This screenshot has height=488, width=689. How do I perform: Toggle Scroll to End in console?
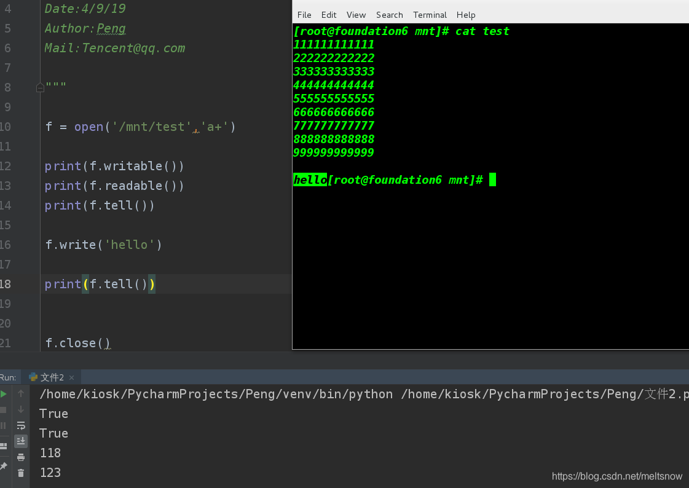21,441
